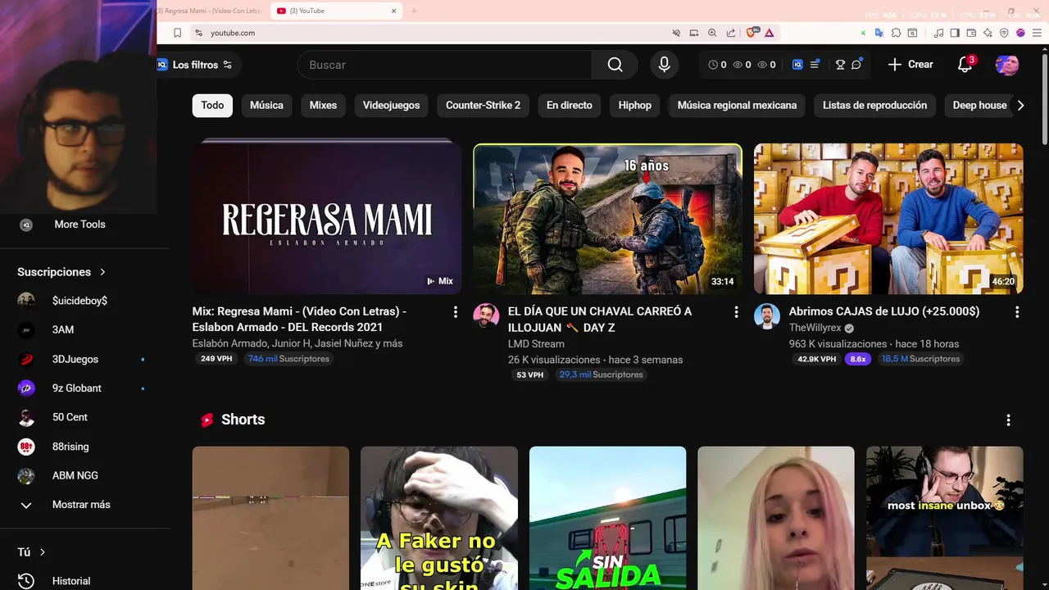Open More Tools in sidebar
1049x590 pixels.
(x=79, y=225)
